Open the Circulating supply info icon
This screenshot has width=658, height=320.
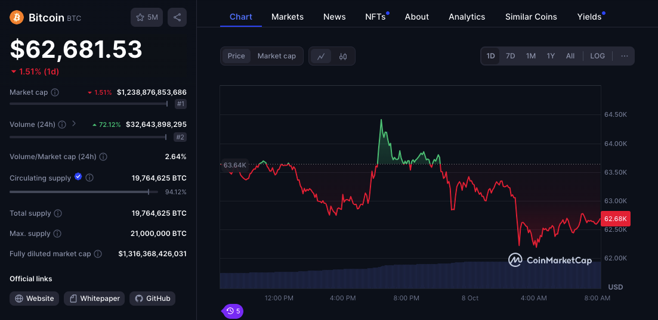[89, 178]
